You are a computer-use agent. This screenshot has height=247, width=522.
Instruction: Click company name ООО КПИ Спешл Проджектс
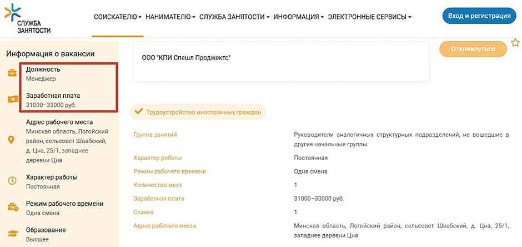186,57
